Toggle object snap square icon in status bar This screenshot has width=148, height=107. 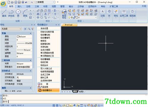point(67,105)
